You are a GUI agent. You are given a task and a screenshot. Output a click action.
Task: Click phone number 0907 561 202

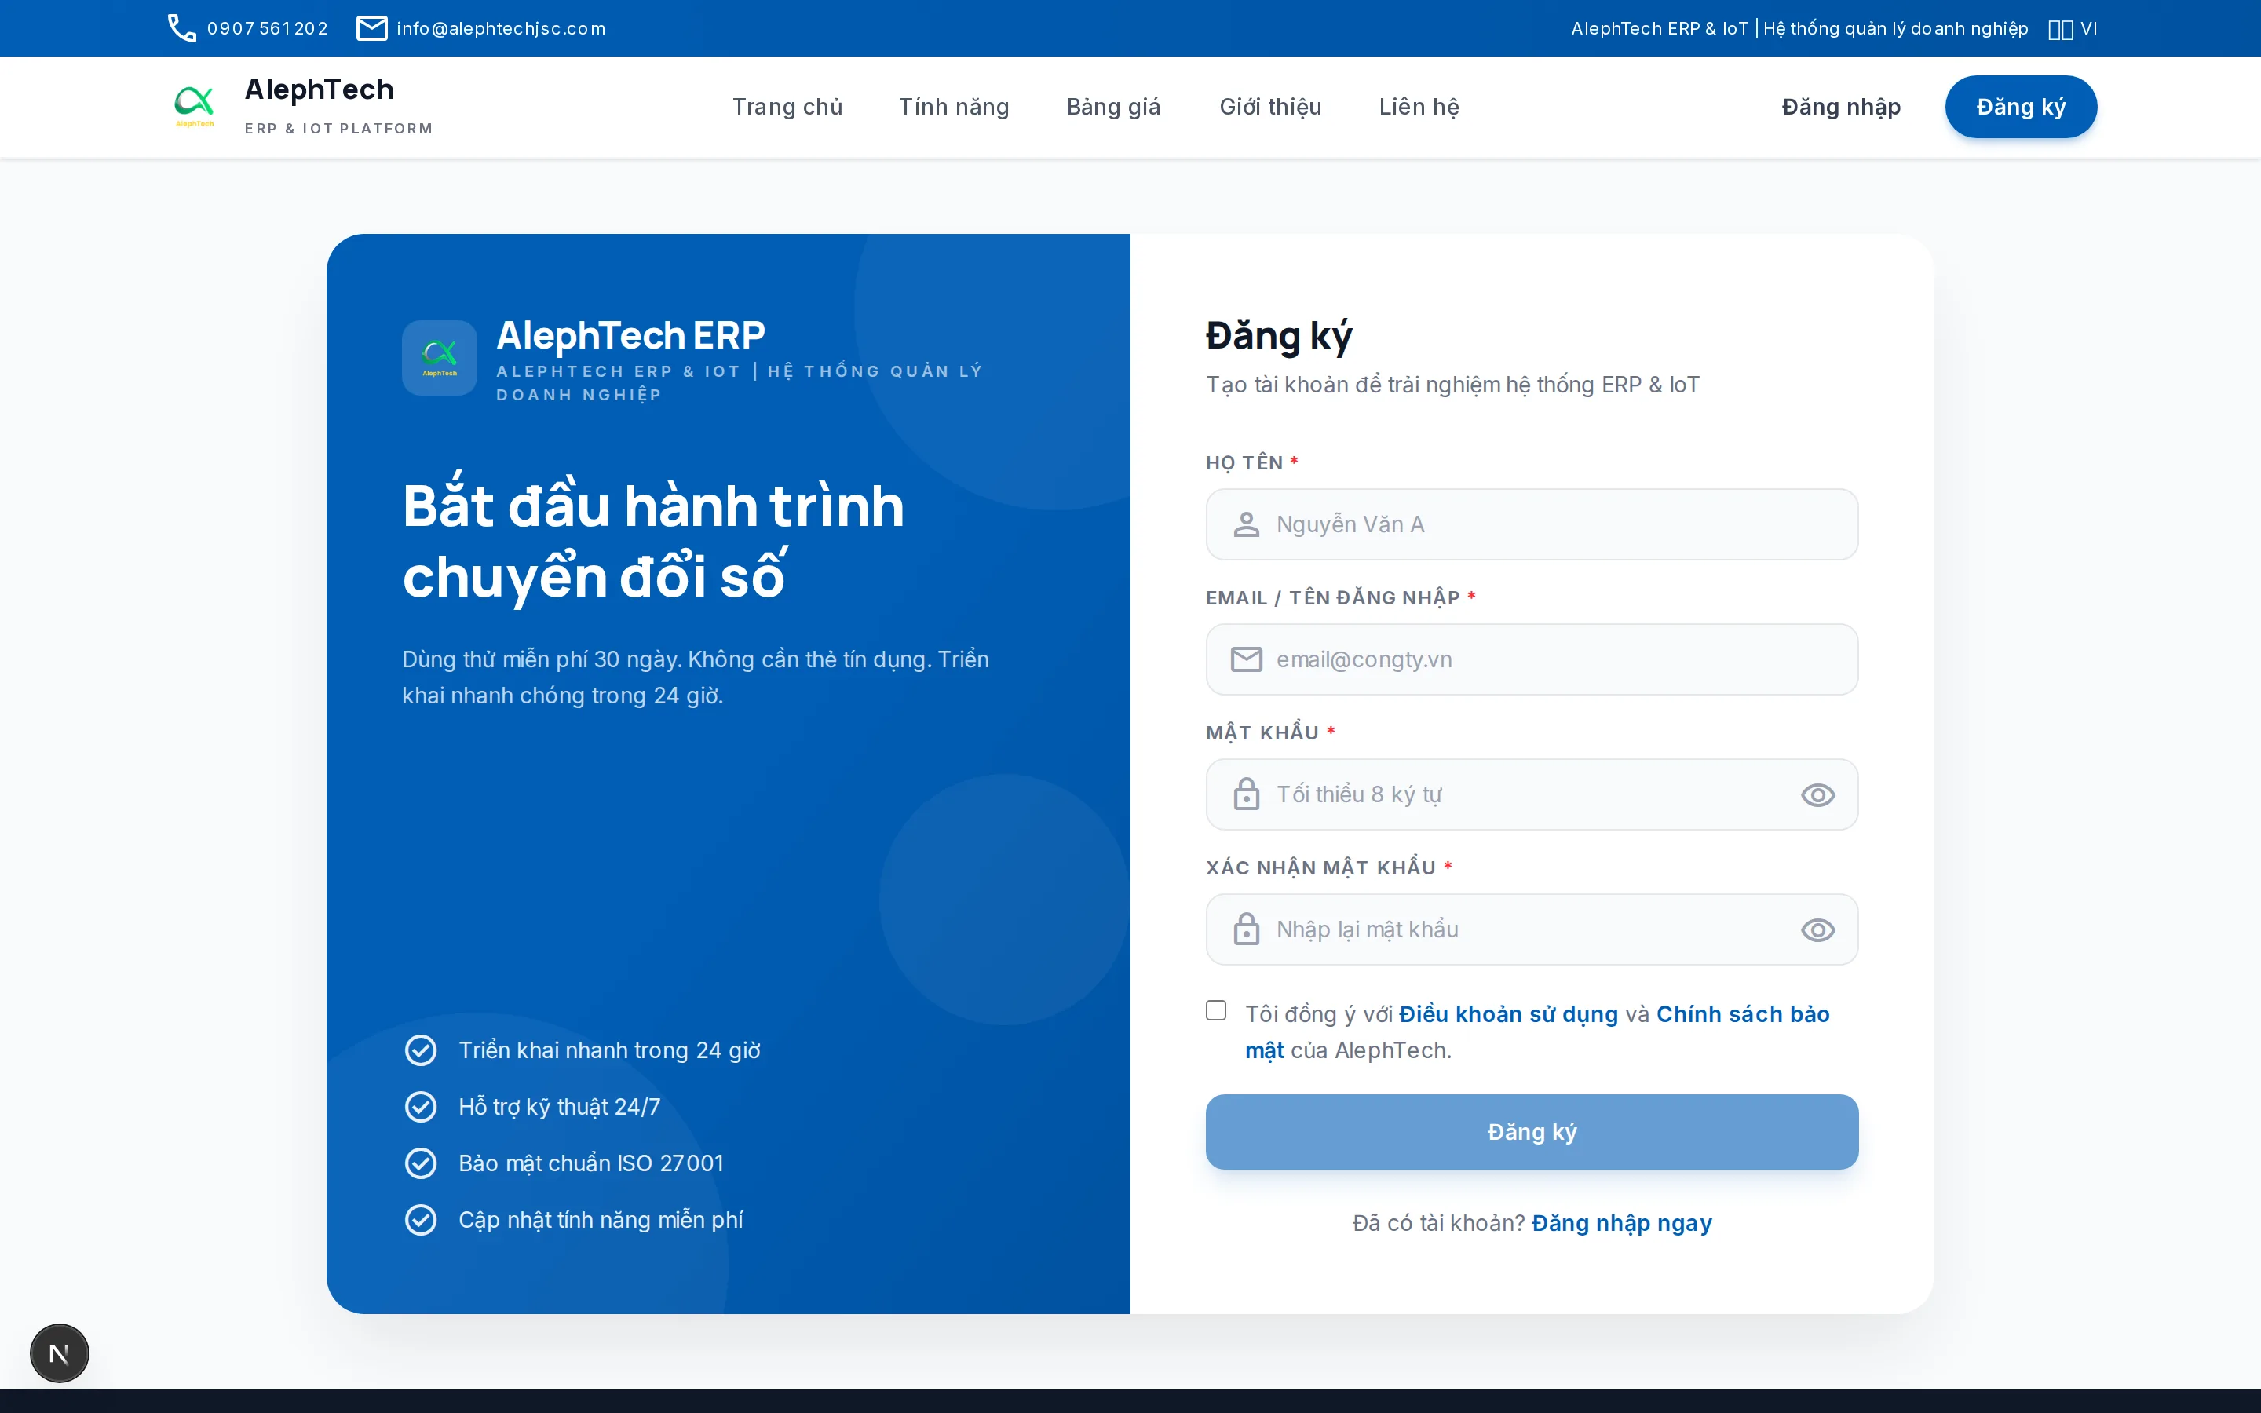pos(268,29)
